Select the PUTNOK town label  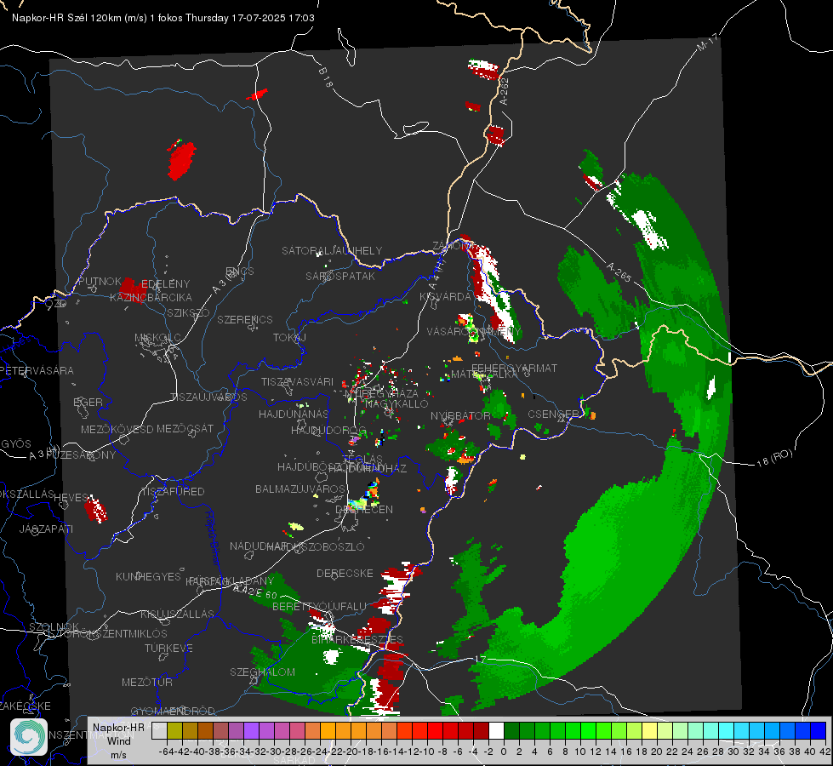100,281
